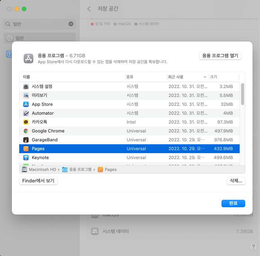Click the Google Chrome app icon
The image size is (260, 256).
point(26,131)
